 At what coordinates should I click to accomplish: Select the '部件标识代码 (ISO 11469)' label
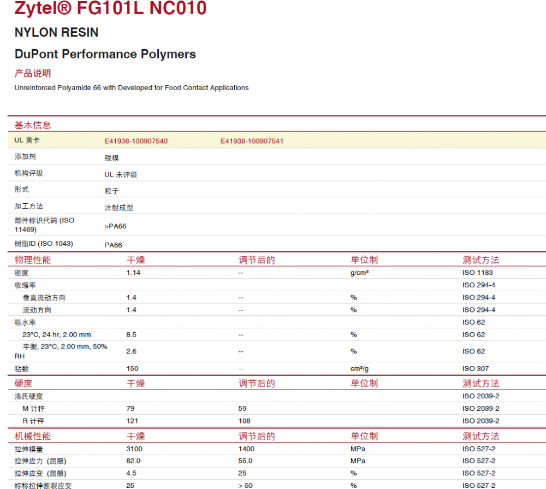pos(44,225)
